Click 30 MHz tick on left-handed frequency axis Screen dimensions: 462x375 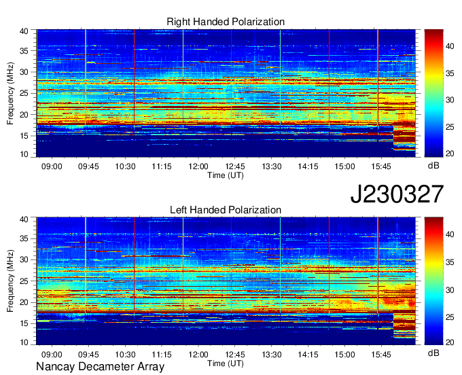(24, 260)
